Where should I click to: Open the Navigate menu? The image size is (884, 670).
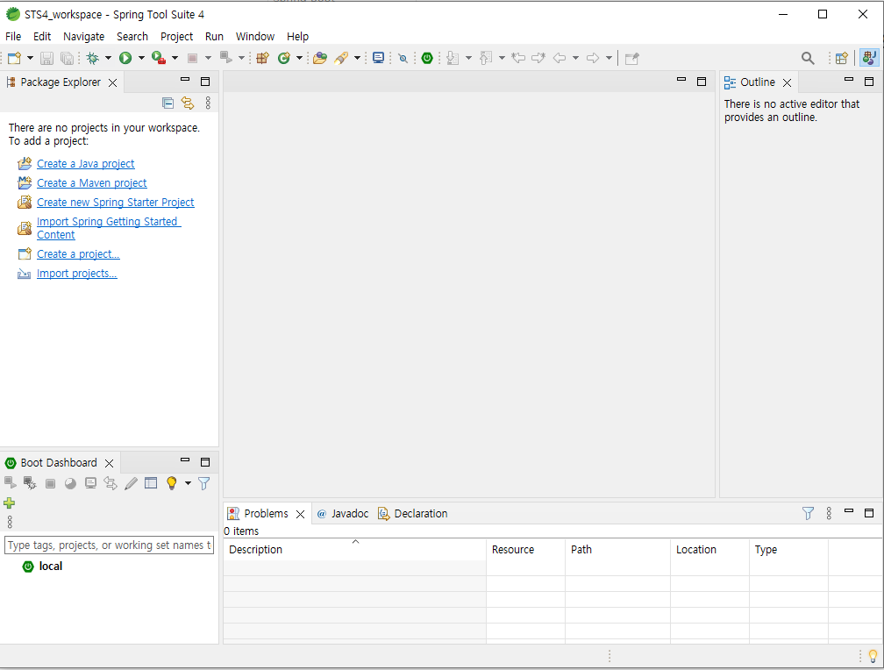83,36
